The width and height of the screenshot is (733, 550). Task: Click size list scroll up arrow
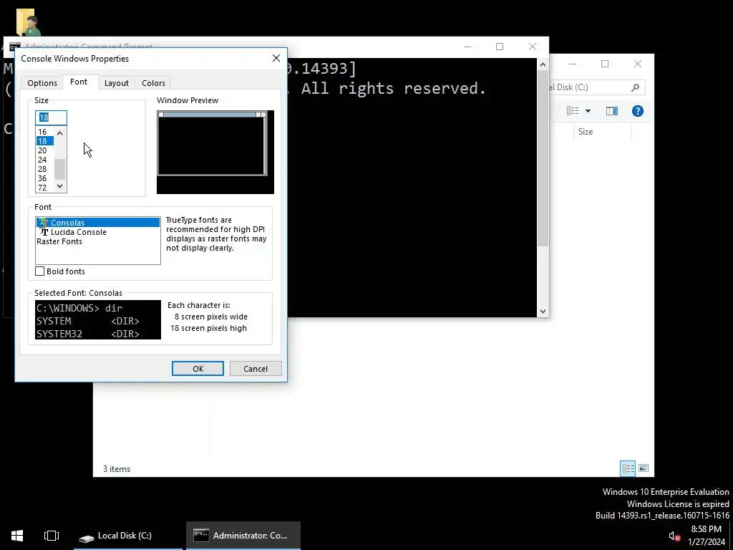click(x=60, y=133)
